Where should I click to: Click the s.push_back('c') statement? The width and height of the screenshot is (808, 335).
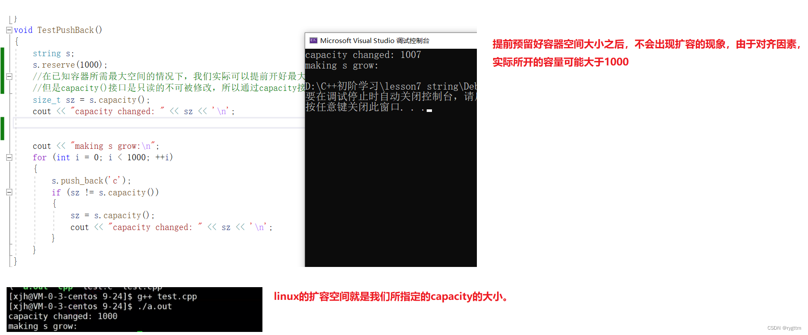pyautogui.click(x=91, y=180)
